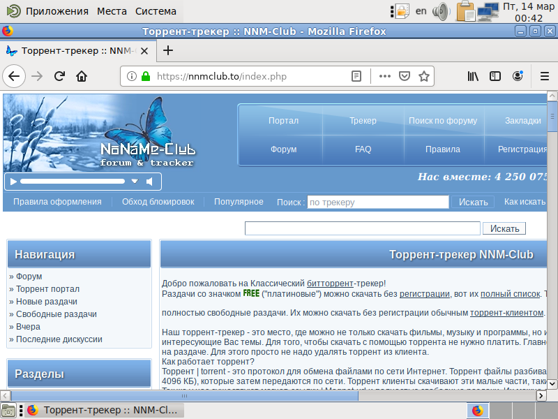Open the Трекер navigation item
The image size is (558, 419).
pos(363,120)
